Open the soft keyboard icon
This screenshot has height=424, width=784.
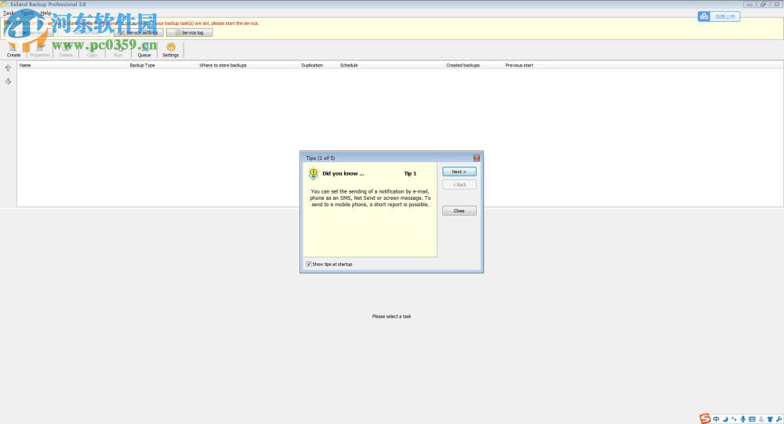click(x=752, y=419)
